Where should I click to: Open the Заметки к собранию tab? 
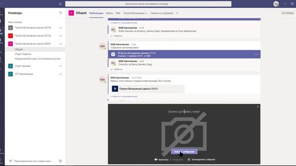[162, 13]
